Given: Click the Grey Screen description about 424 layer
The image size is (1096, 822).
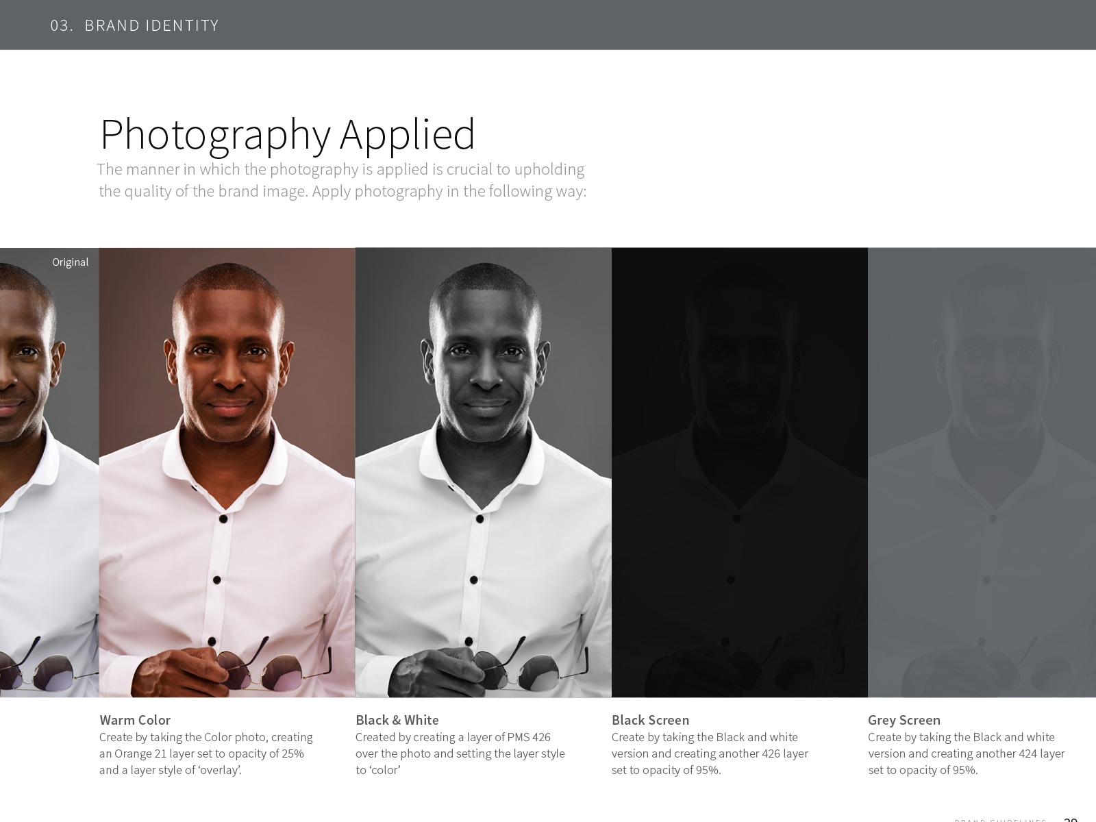Looking at the screenshot, I should (966, 754).
